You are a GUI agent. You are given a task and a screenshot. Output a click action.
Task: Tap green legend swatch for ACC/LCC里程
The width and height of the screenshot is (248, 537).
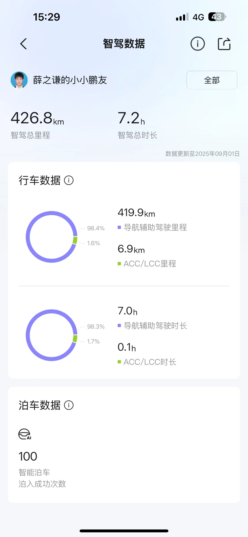click(119, 264)
